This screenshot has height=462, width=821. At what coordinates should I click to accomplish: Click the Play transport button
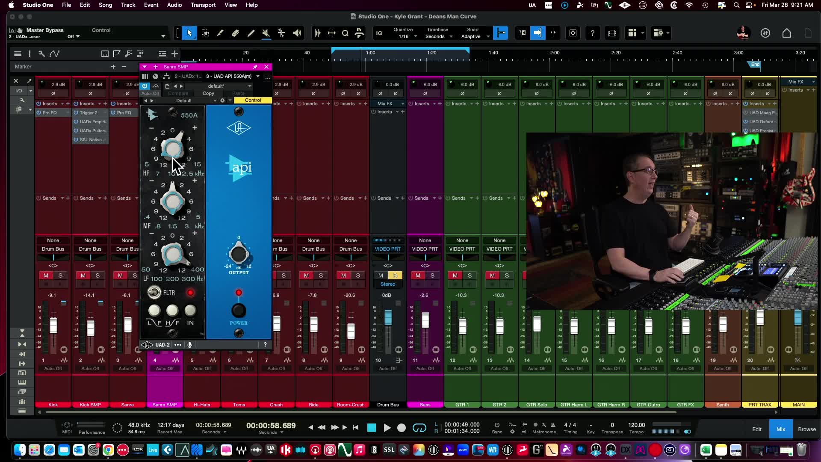pyautogui.click(x=387, y=428)
